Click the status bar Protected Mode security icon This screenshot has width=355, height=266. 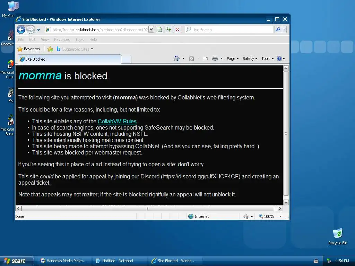pyautogui.click(x=246, y=217)
